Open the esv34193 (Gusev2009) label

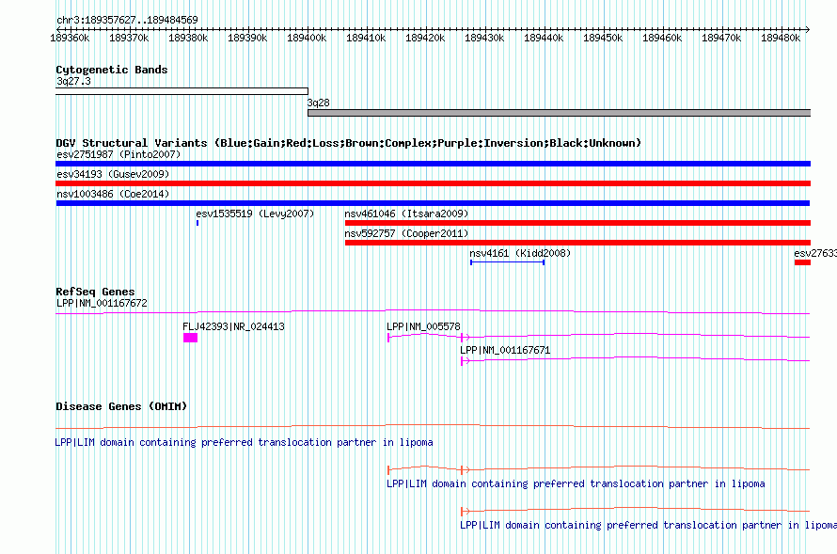pyautogui.click(x=113, y=174)
